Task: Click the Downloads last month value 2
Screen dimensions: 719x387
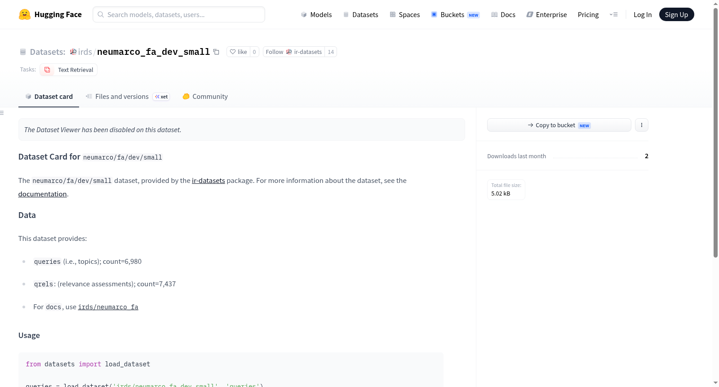Action: pos(647,156)
